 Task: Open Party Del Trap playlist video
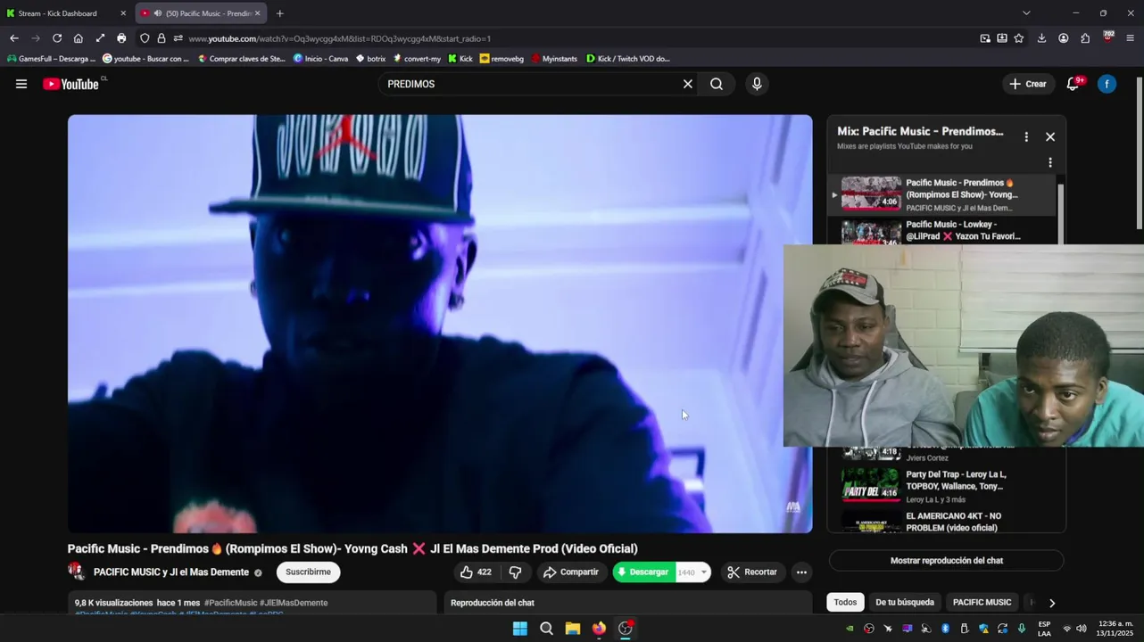948,486
